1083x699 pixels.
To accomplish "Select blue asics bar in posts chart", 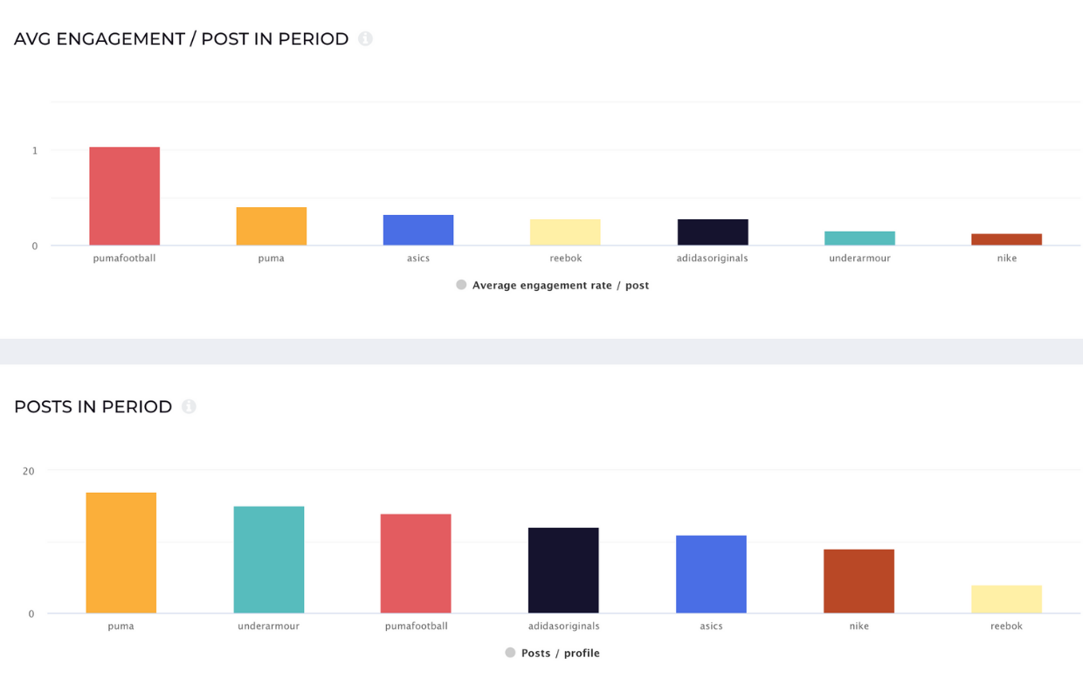I will (711, 574).
